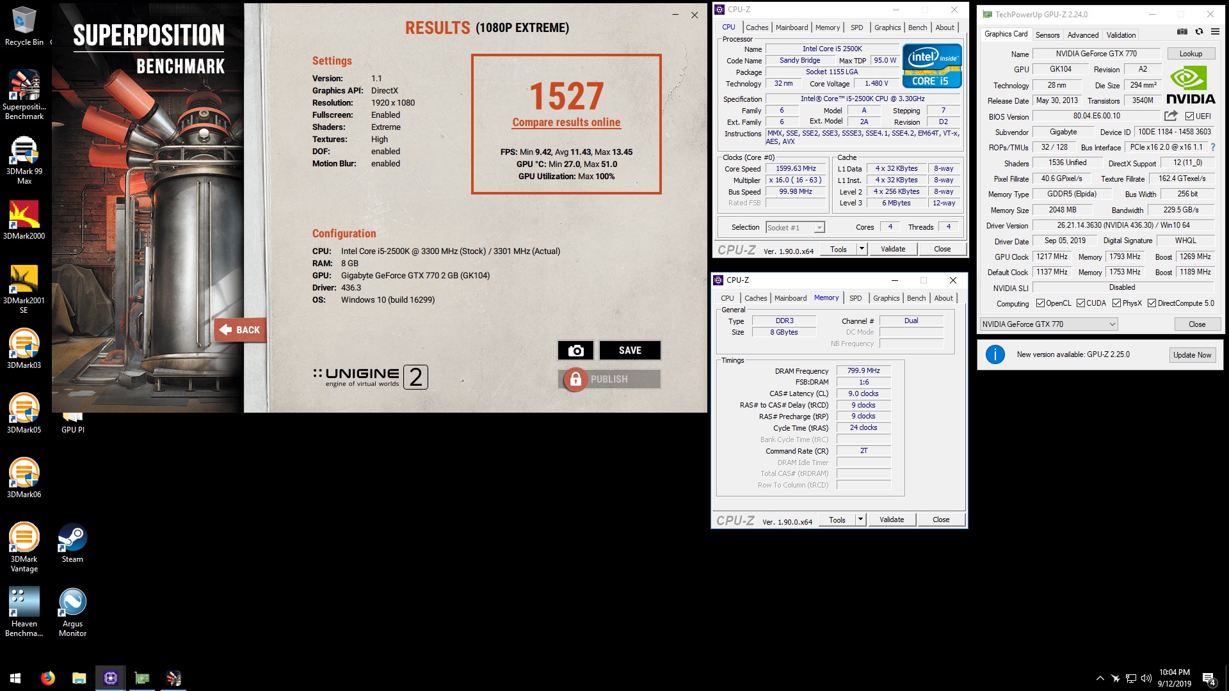Show hidden system tray icons
The width and height of the screenshot is (1229, 691).
tap(1100, 678)
